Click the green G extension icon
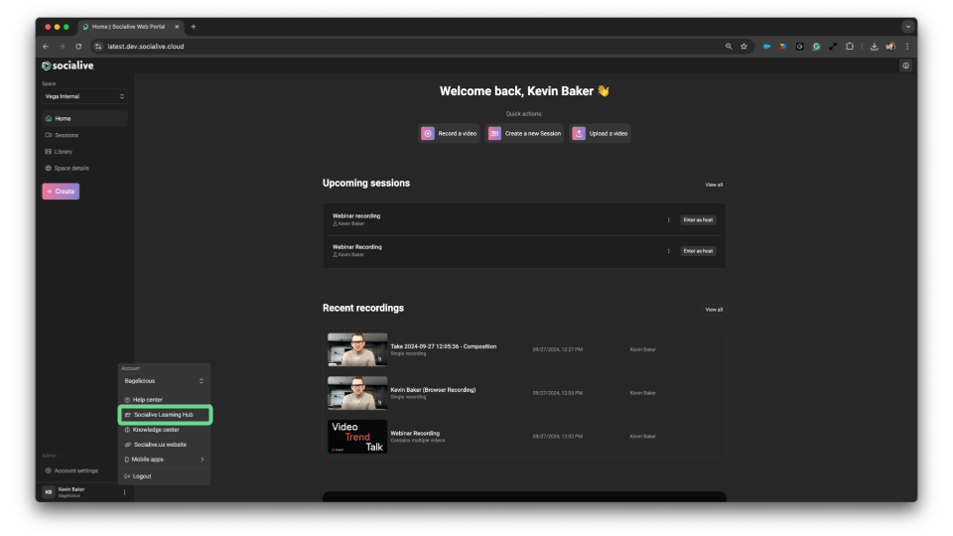Screen dimensions: 953x536 (x=816, y=47)
